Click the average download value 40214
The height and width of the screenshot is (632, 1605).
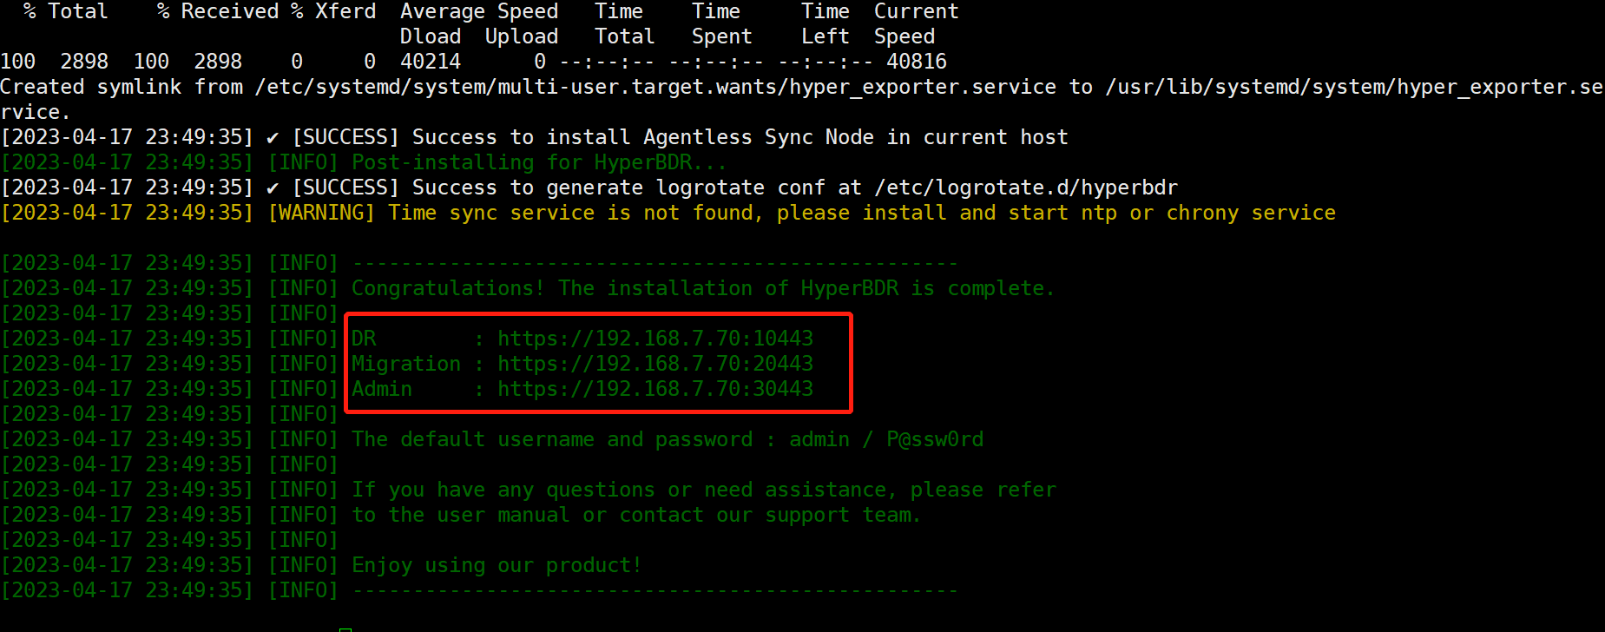click(431, 62)
